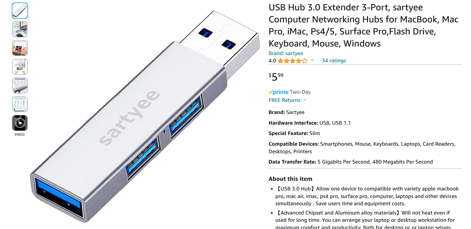Viewport: 471px width, 229px height.
Task: Click the 4.0 rating number
Action: click(x=272, y=61)
